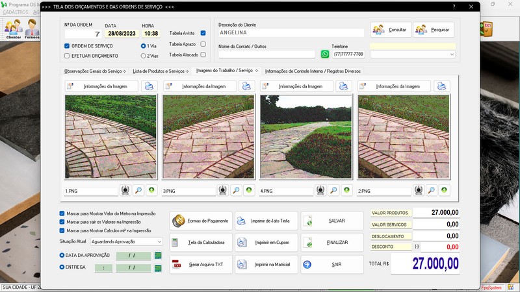The image size is (520, 292).
Task: Click the 4.PNG walkway image thumbnail
Action: click(305, 136)
